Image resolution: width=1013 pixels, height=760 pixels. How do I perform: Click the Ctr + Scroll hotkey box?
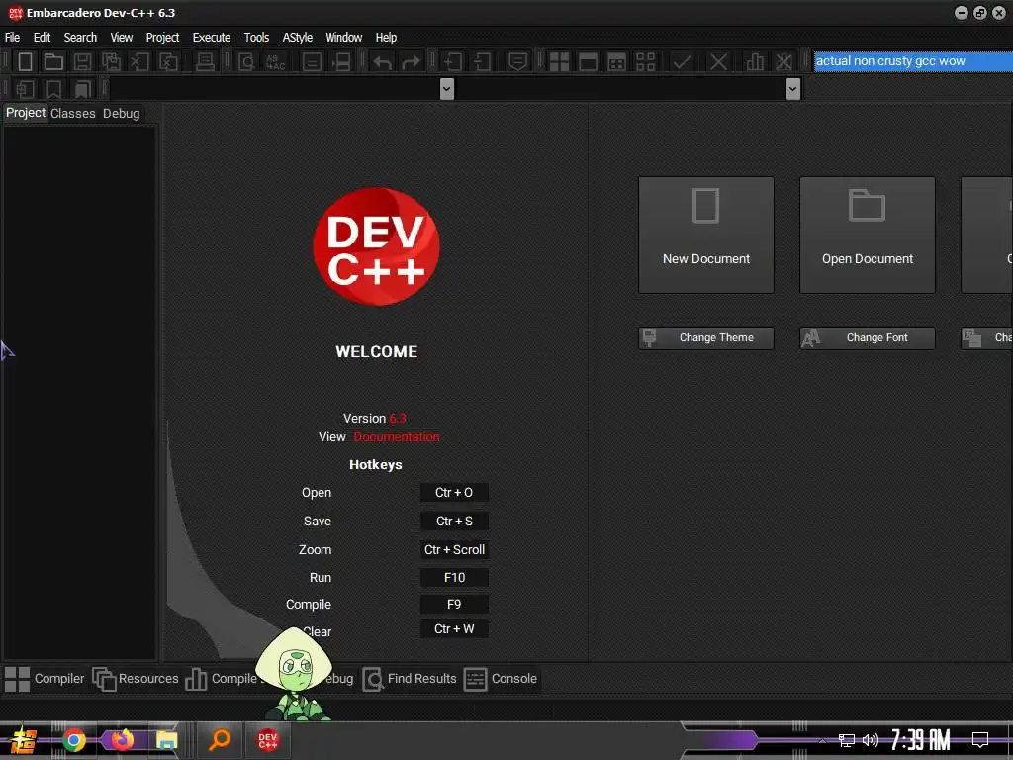(x=454, y=550)
